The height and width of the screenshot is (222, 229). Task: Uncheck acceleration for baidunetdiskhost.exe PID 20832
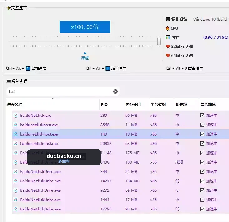click(x=202, y=144)
